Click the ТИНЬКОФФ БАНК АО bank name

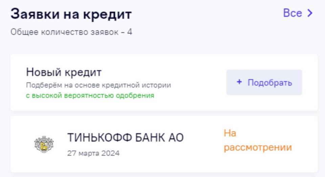[125, 137]
